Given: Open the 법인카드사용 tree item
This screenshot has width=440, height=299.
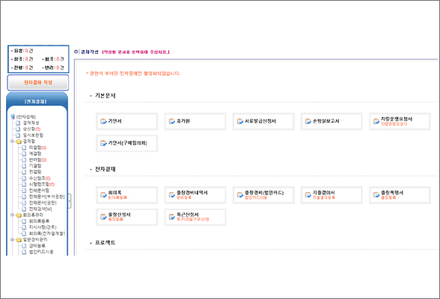Looking at the screenshot, I should pyautogui.click(x=41, y=252).
